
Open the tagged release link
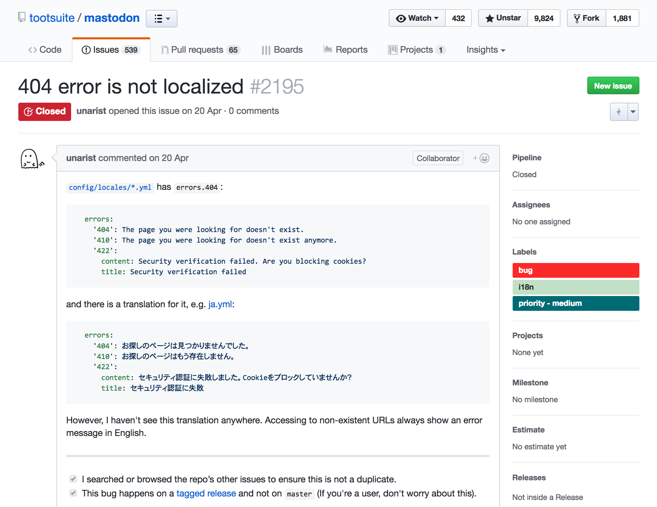(206, 494)
